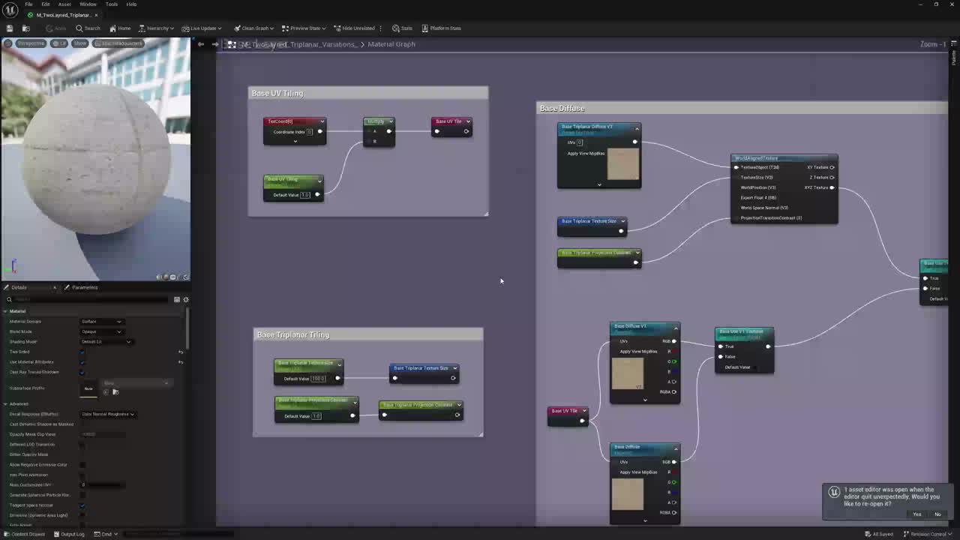The image size is (960, 540).
Task: Click the Save asset icon
Action: (9, 28)
